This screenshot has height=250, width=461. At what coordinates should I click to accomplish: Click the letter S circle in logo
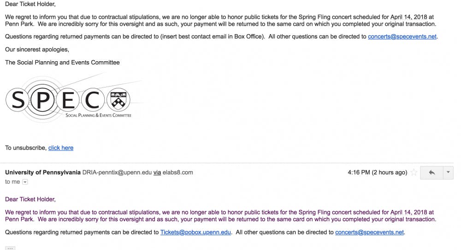(x=18, y=100)
